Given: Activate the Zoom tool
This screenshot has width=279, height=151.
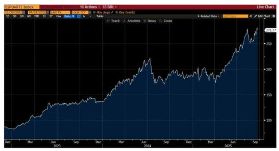Looking at the screenshot, I should (165, 21).
